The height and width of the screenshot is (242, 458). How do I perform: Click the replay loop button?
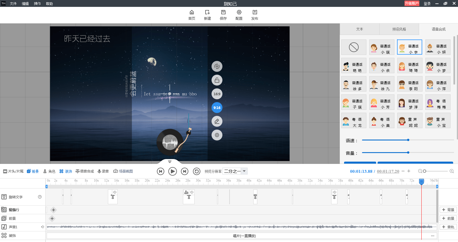197,171
